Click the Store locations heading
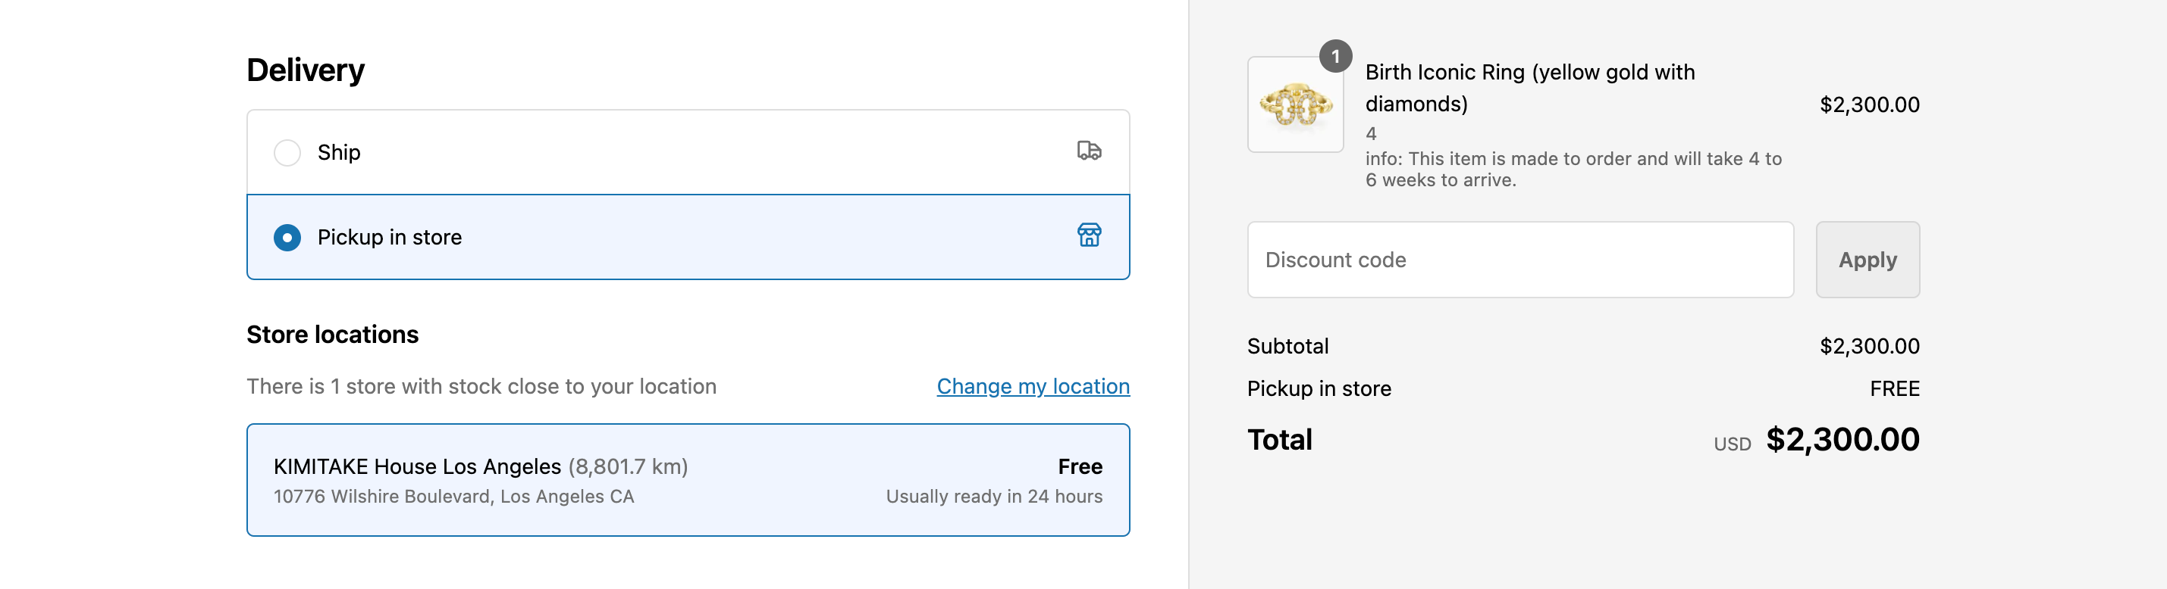The image size is (2167, 589). pyautogui.click(x=332, y=335)
